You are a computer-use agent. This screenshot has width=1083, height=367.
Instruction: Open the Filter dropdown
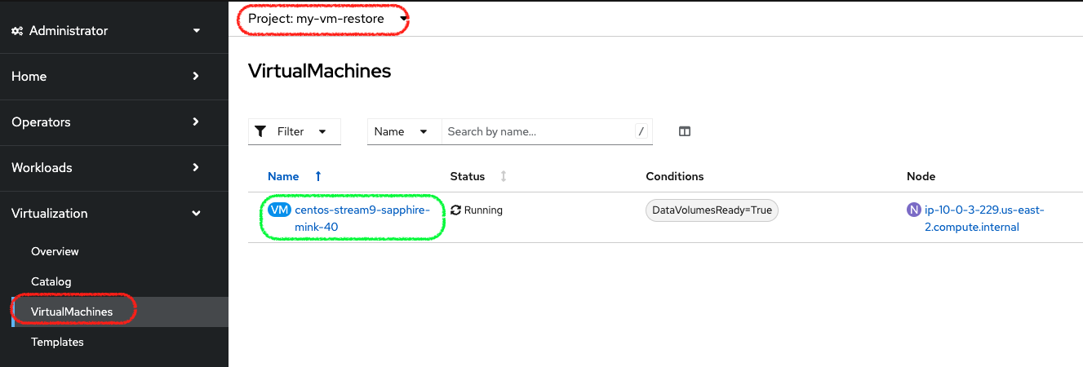295,131
